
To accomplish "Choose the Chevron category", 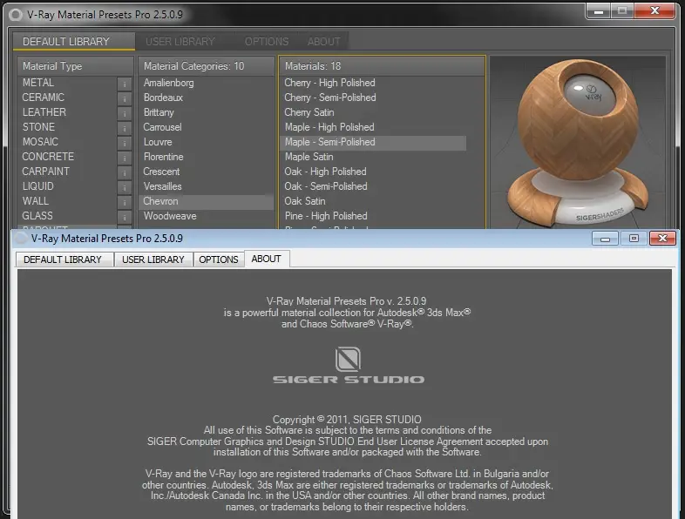I will pyautogui.click(x=206, y=202).
